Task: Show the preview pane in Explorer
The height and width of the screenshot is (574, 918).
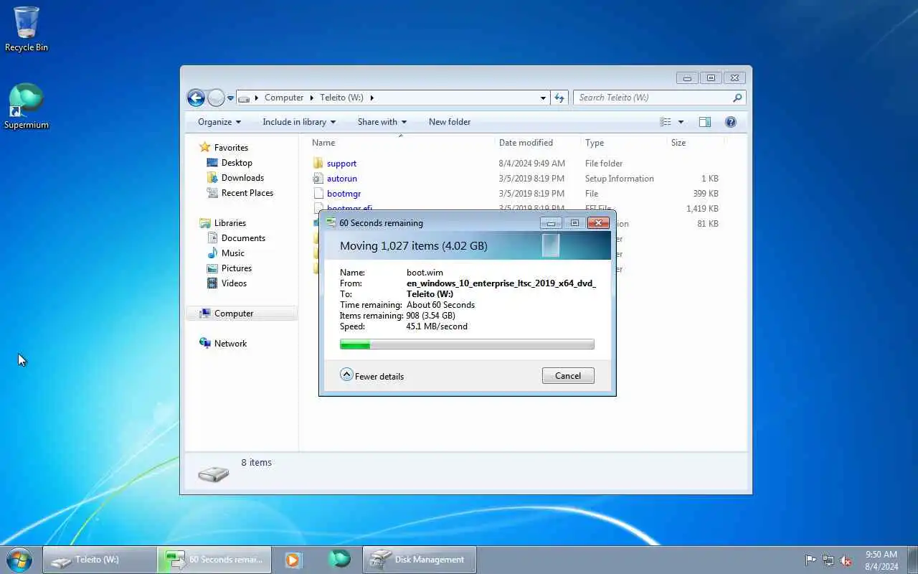Action: [x=705, y=122]
